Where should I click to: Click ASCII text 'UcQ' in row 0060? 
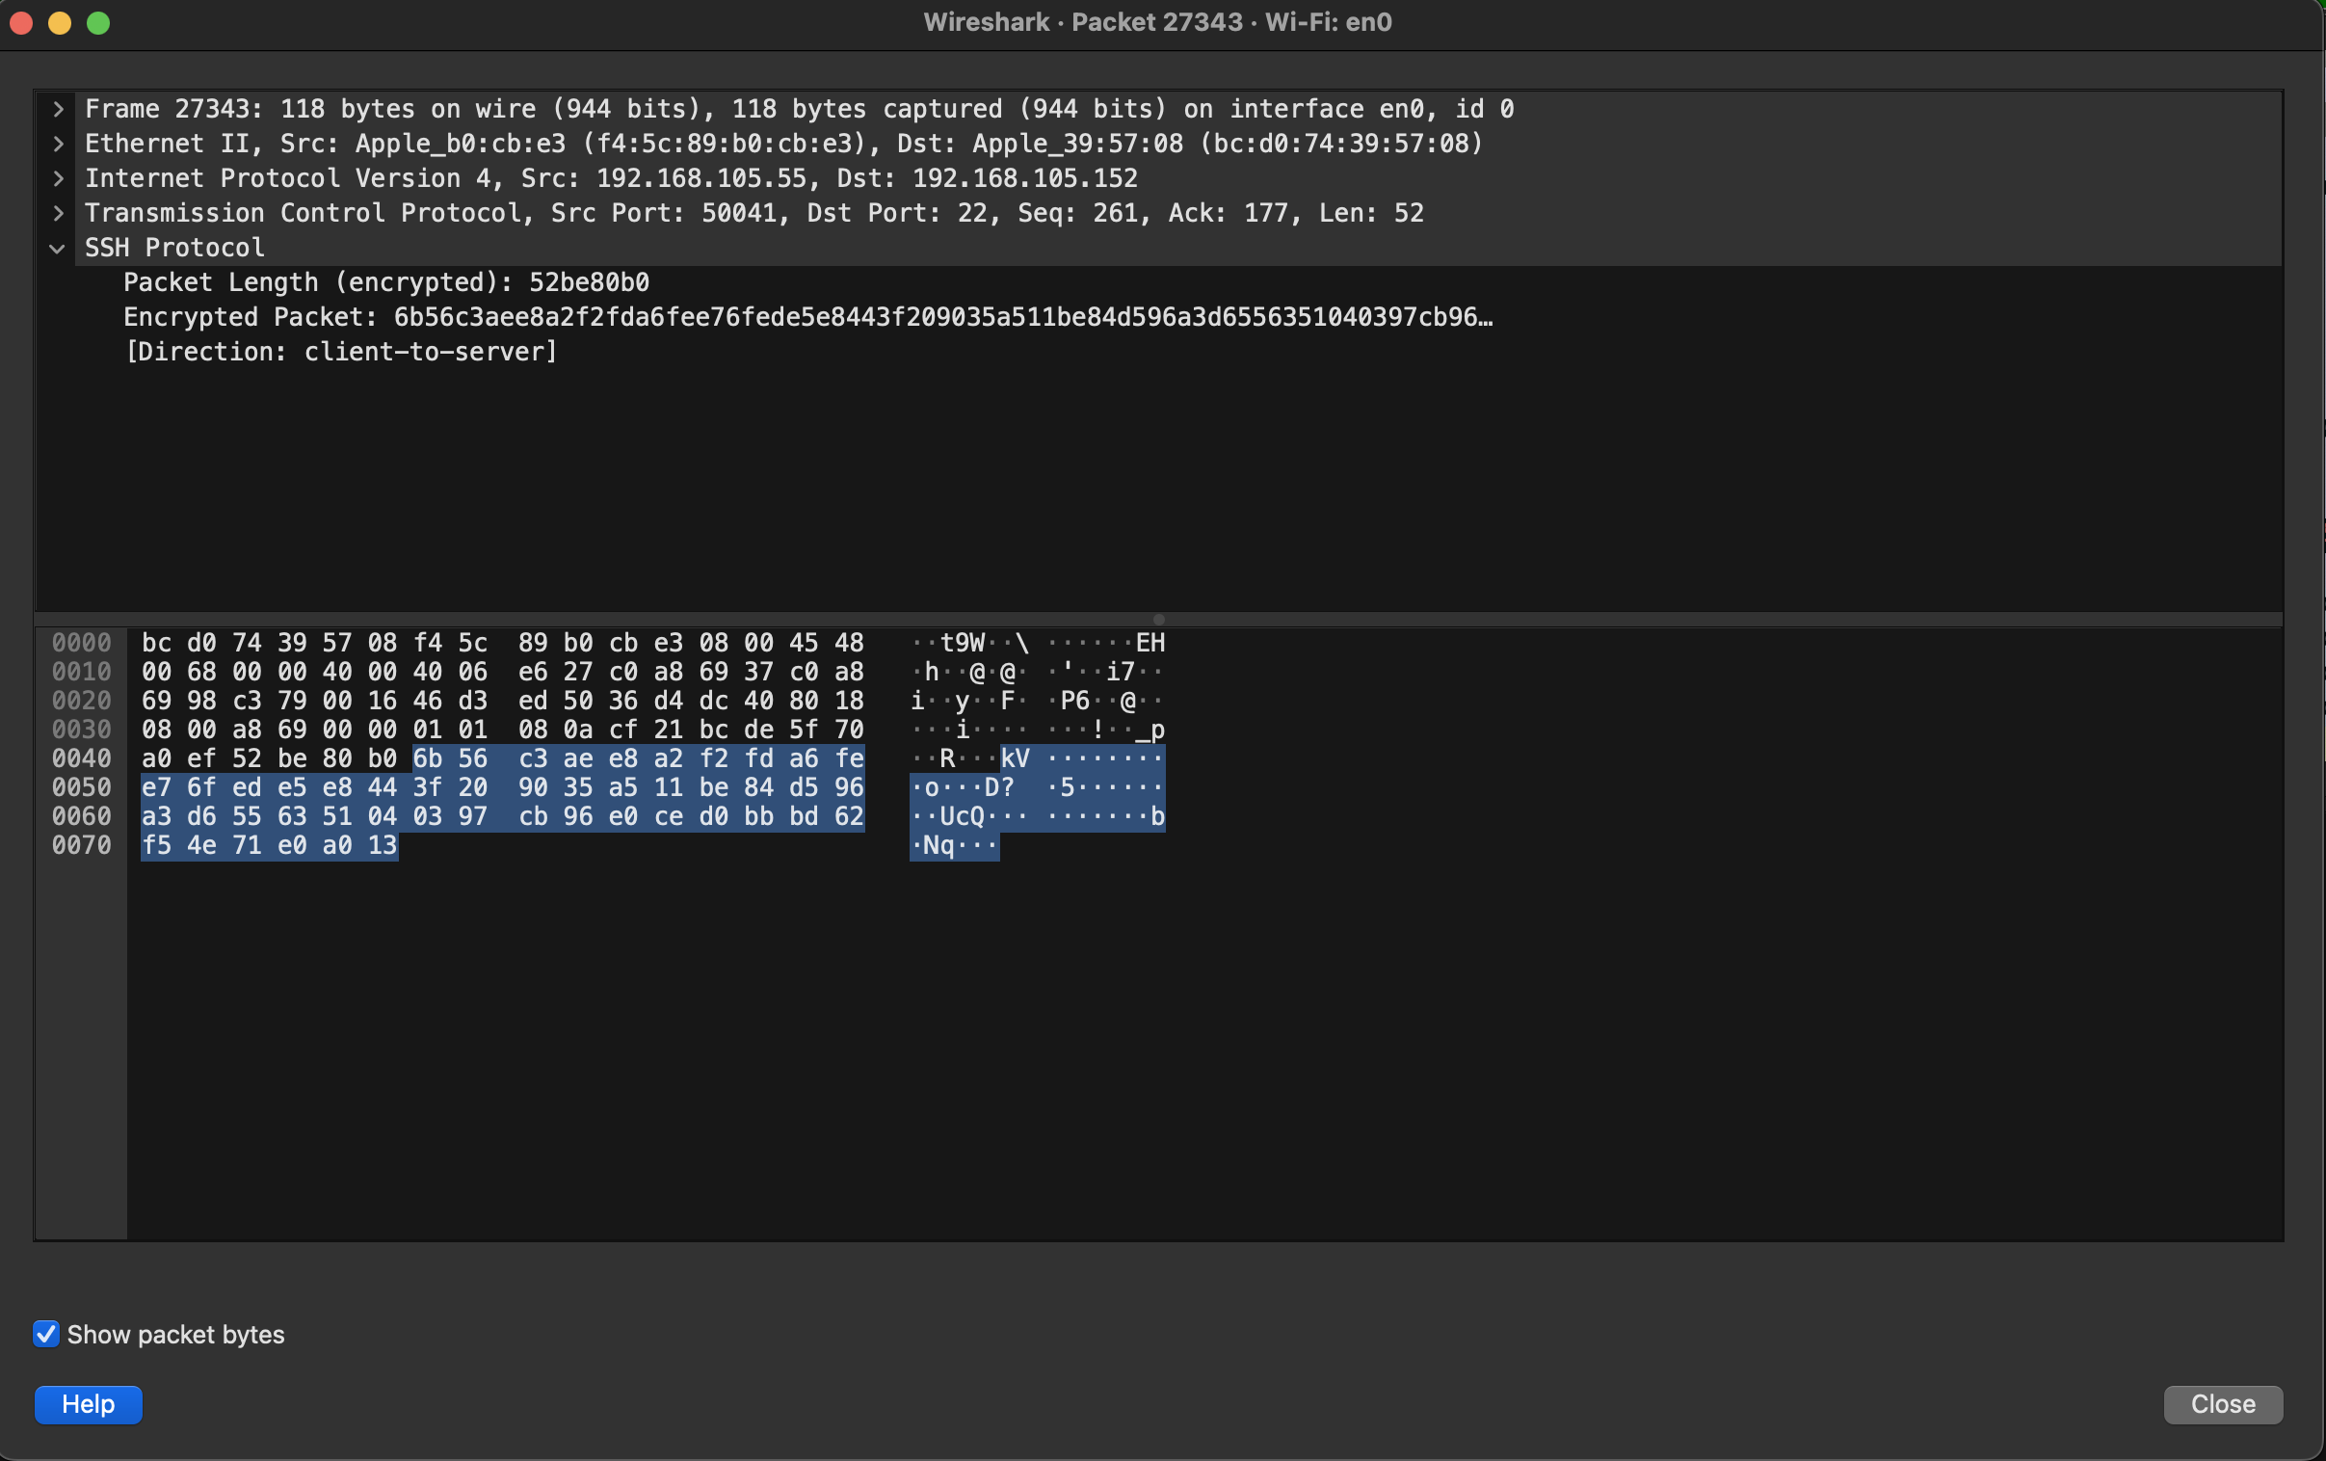click(x=962, y=816)
